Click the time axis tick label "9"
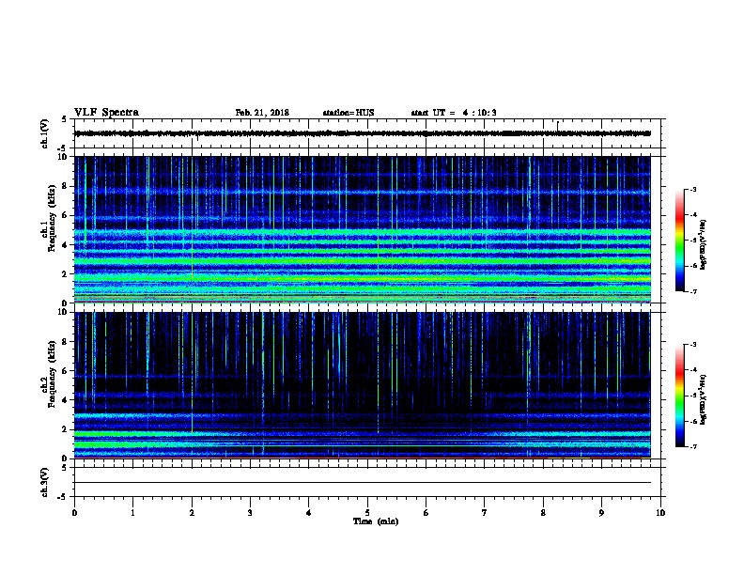 point(601,513)
